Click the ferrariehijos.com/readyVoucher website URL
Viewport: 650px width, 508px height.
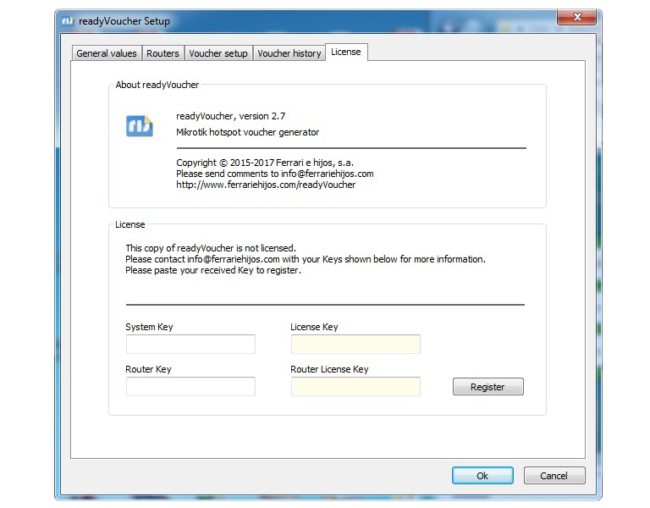[266, 185]
